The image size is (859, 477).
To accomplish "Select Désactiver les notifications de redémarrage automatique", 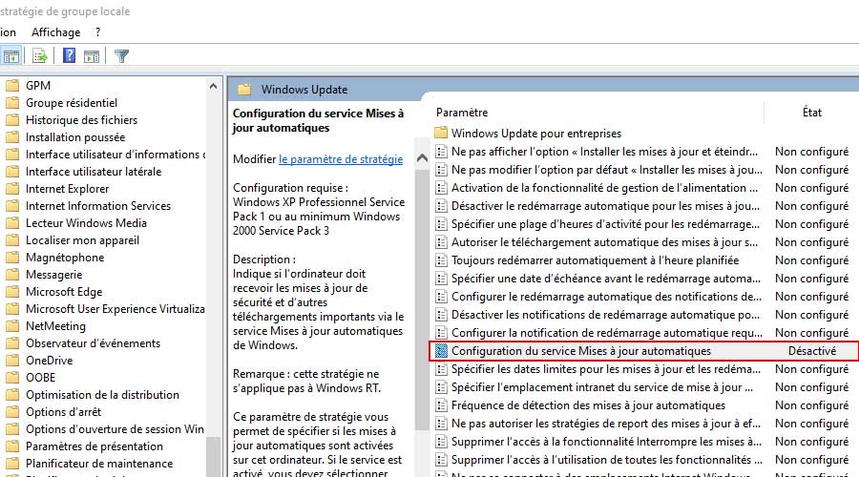I will [x=605, y=315].
